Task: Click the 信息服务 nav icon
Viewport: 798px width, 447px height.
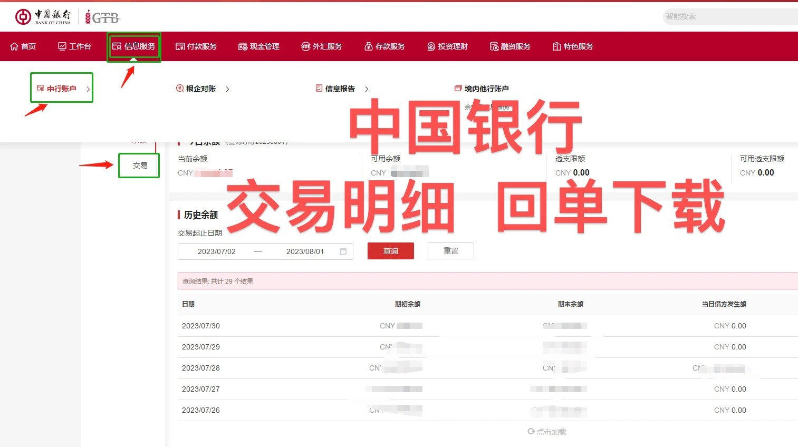Action: (x=117, y=46)
